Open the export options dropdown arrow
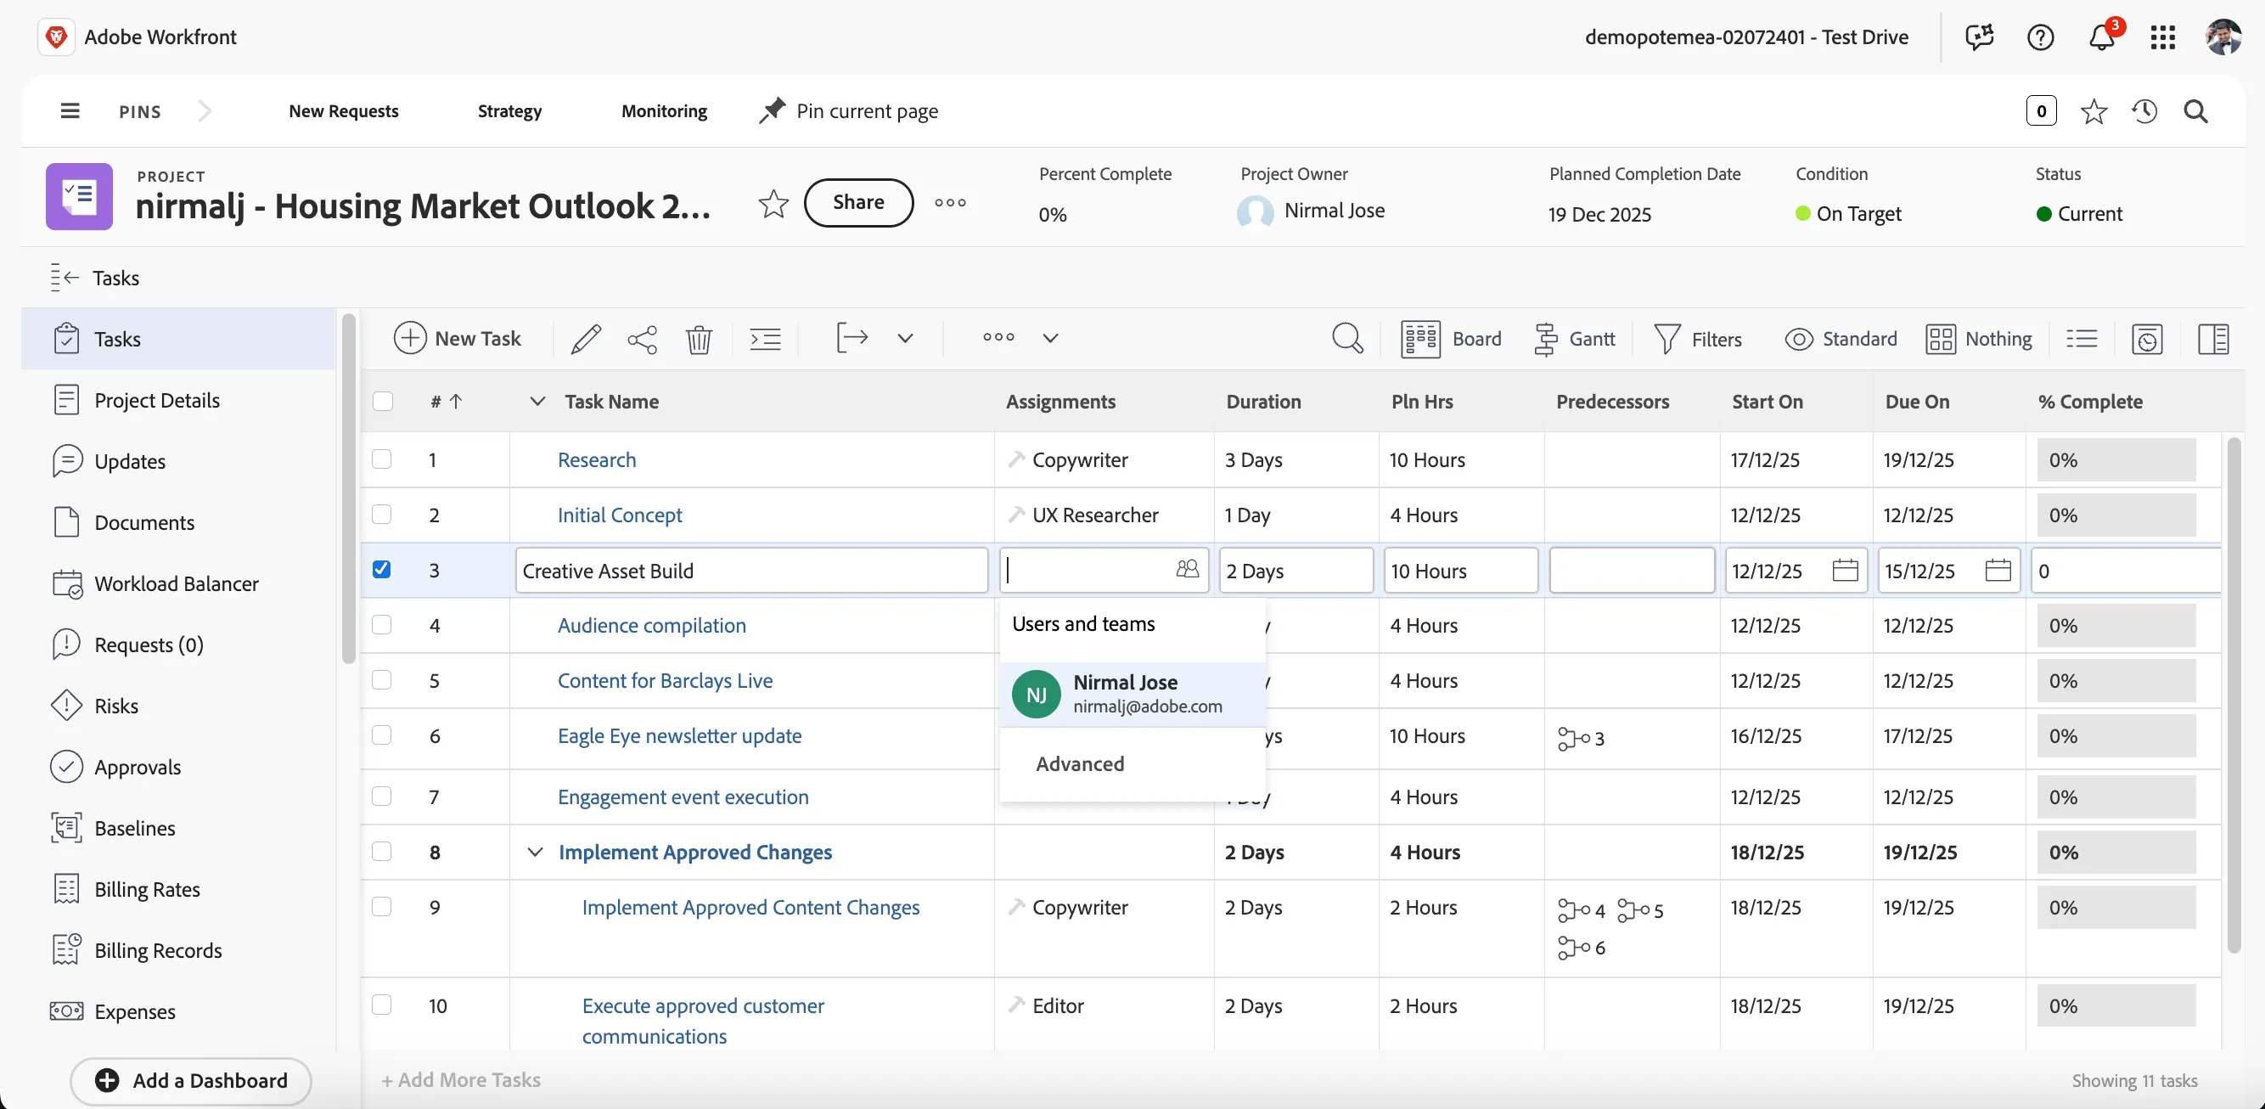The height and width of the screenshot is (1109, 2265). point(905,338)
